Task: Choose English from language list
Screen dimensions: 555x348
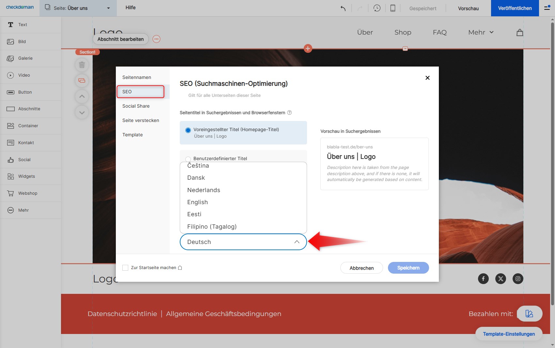Action: pos(197,202)
